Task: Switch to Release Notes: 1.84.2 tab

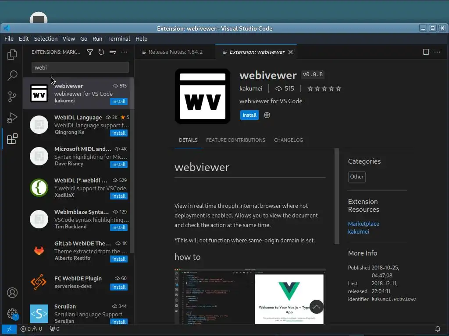Action: coord(175,52)
